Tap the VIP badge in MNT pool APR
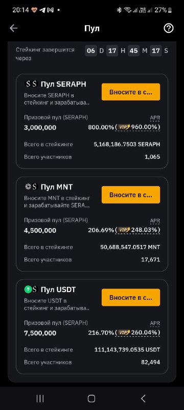 [124, 230]
